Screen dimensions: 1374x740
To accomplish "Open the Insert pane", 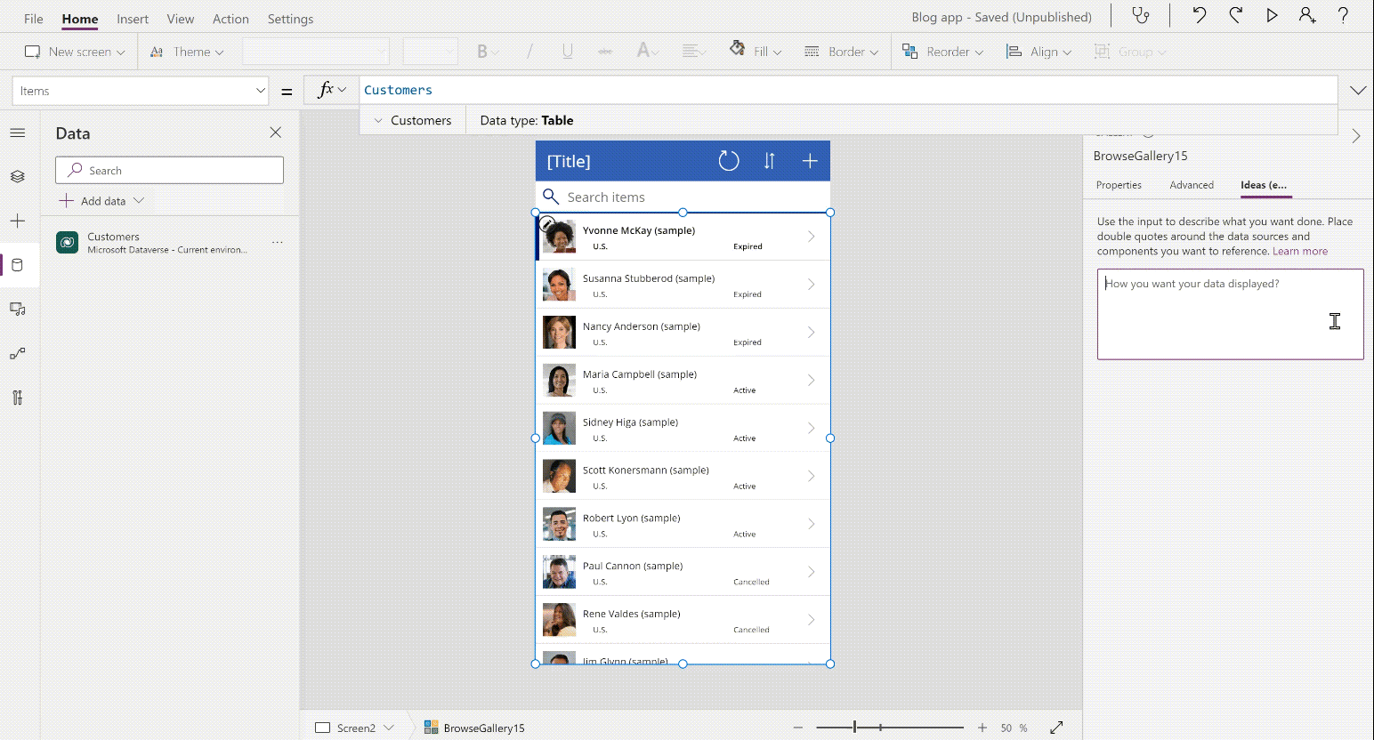I will click(18, 221).
